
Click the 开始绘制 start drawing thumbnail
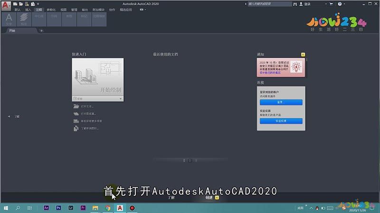pos(98,77)
